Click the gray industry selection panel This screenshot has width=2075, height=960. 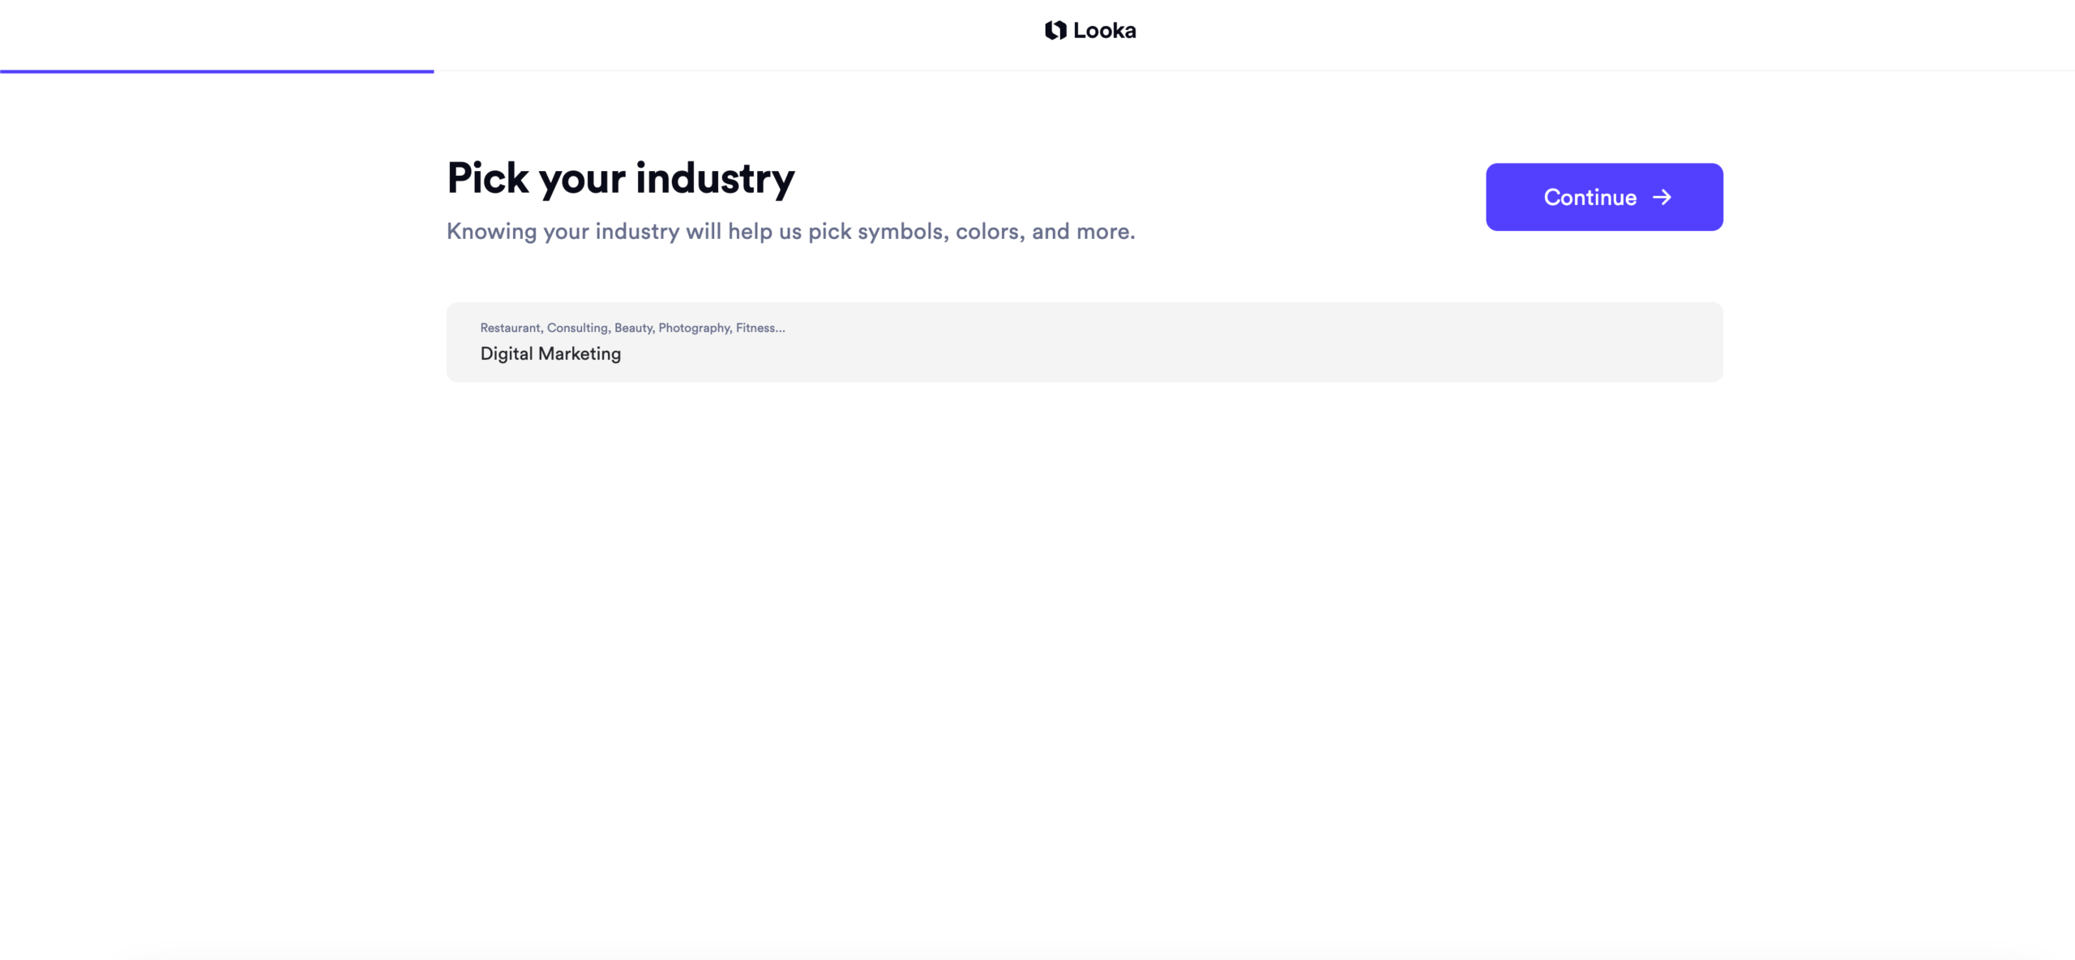pos(1085,341)
